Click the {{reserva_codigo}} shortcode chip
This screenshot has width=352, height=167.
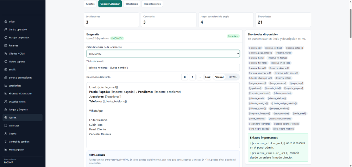[274, 48]
